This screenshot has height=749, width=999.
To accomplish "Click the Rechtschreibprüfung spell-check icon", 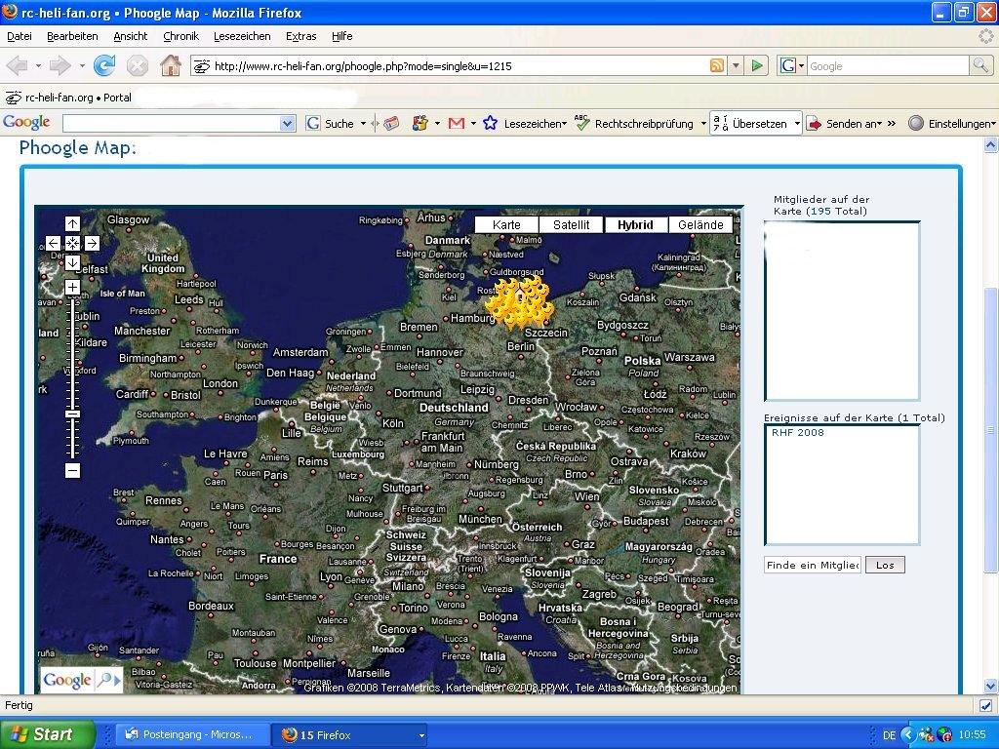I will pos(581,123).
